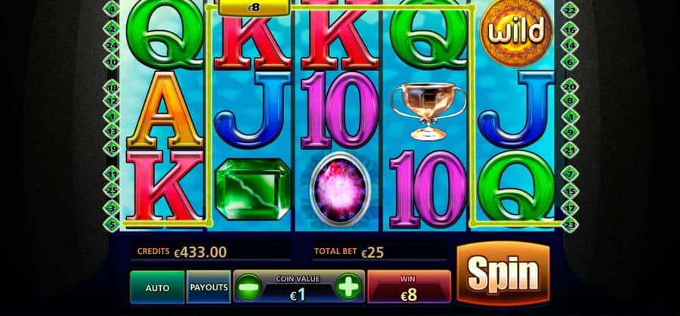Decrease coin value with minus button

coord(250,287)
